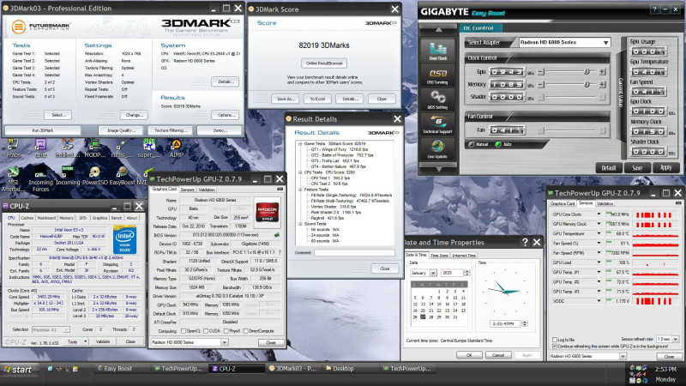Viewport: 686px width, 386px height.
Task: Click the bus interface question mark in GPU-Z
Action: 280,252
